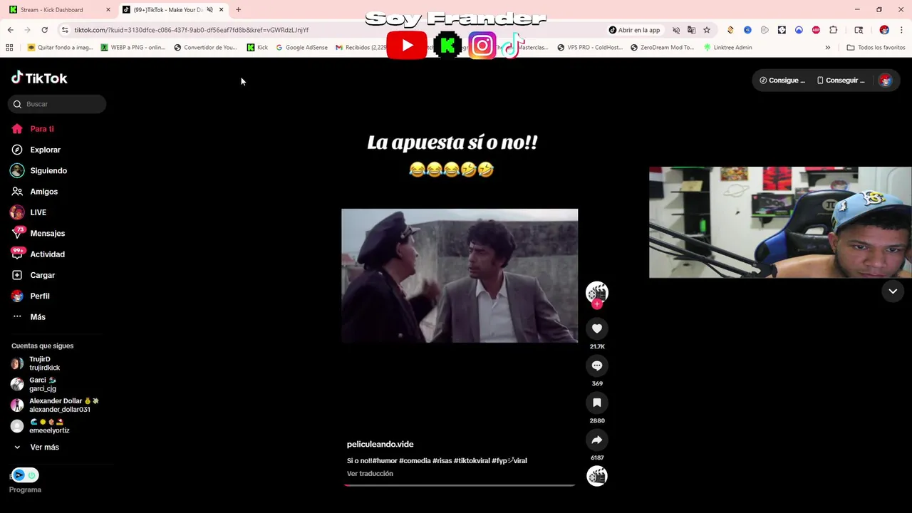Open the sound disc below the share count

coord(597,475)
